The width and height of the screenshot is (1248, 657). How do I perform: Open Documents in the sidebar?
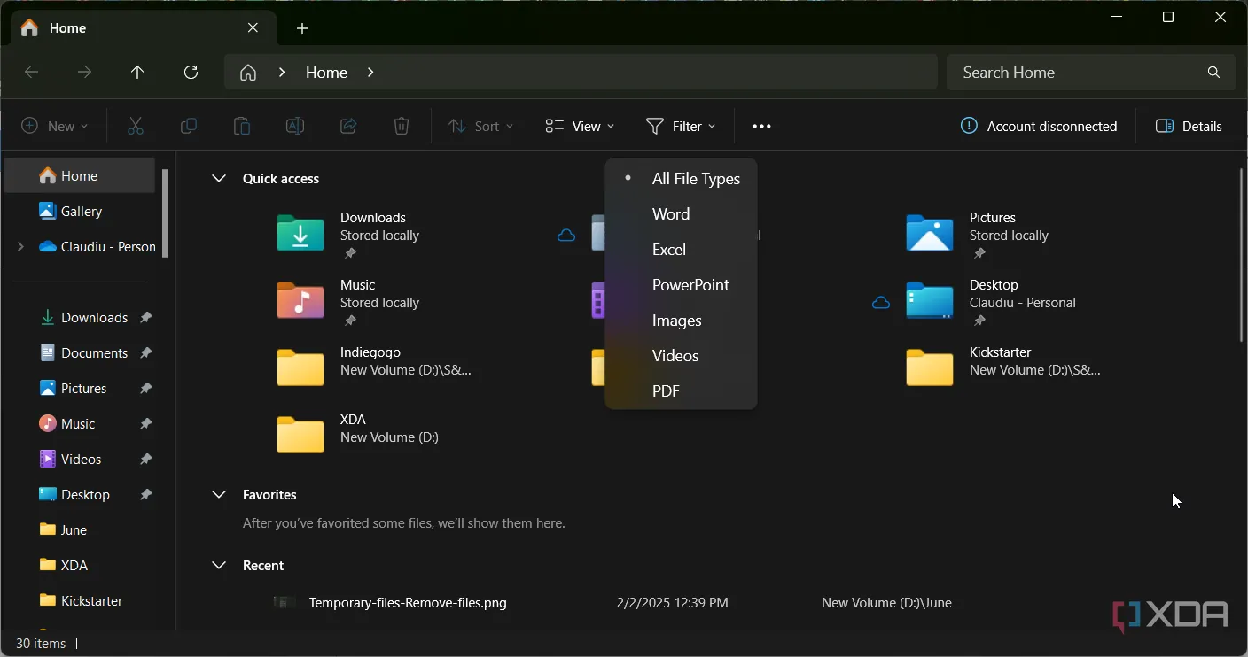point(84,352)
